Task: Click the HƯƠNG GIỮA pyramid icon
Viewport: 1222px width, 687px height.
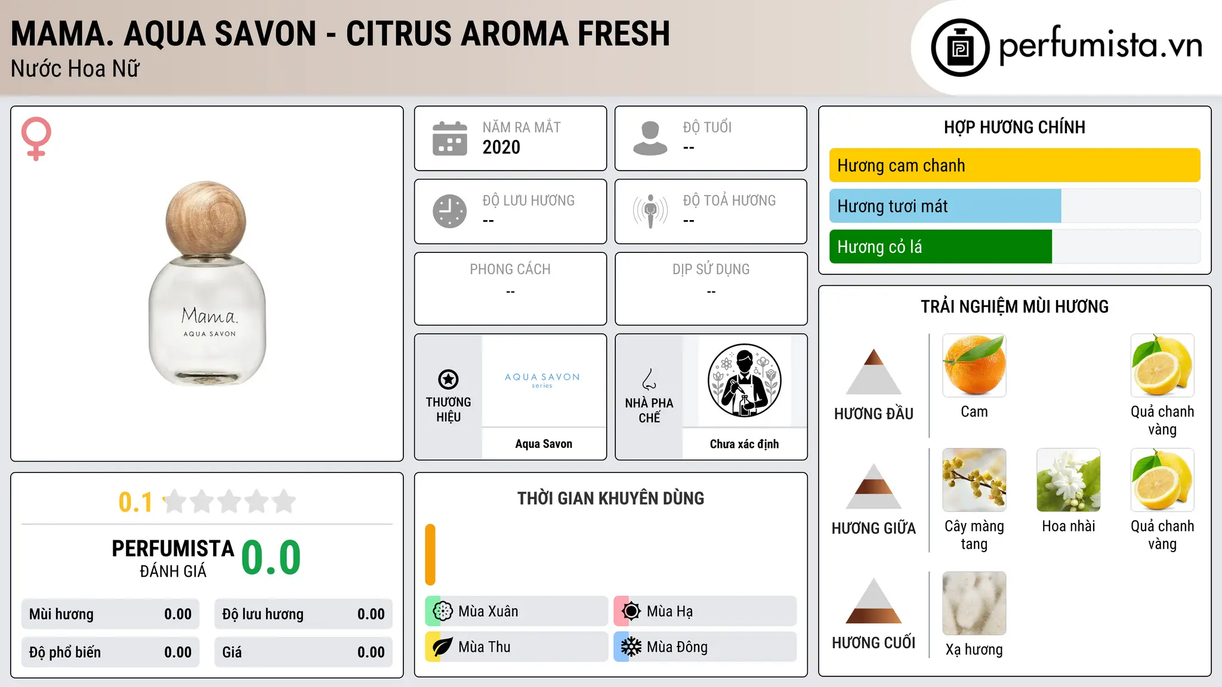Action: point(874,486)
